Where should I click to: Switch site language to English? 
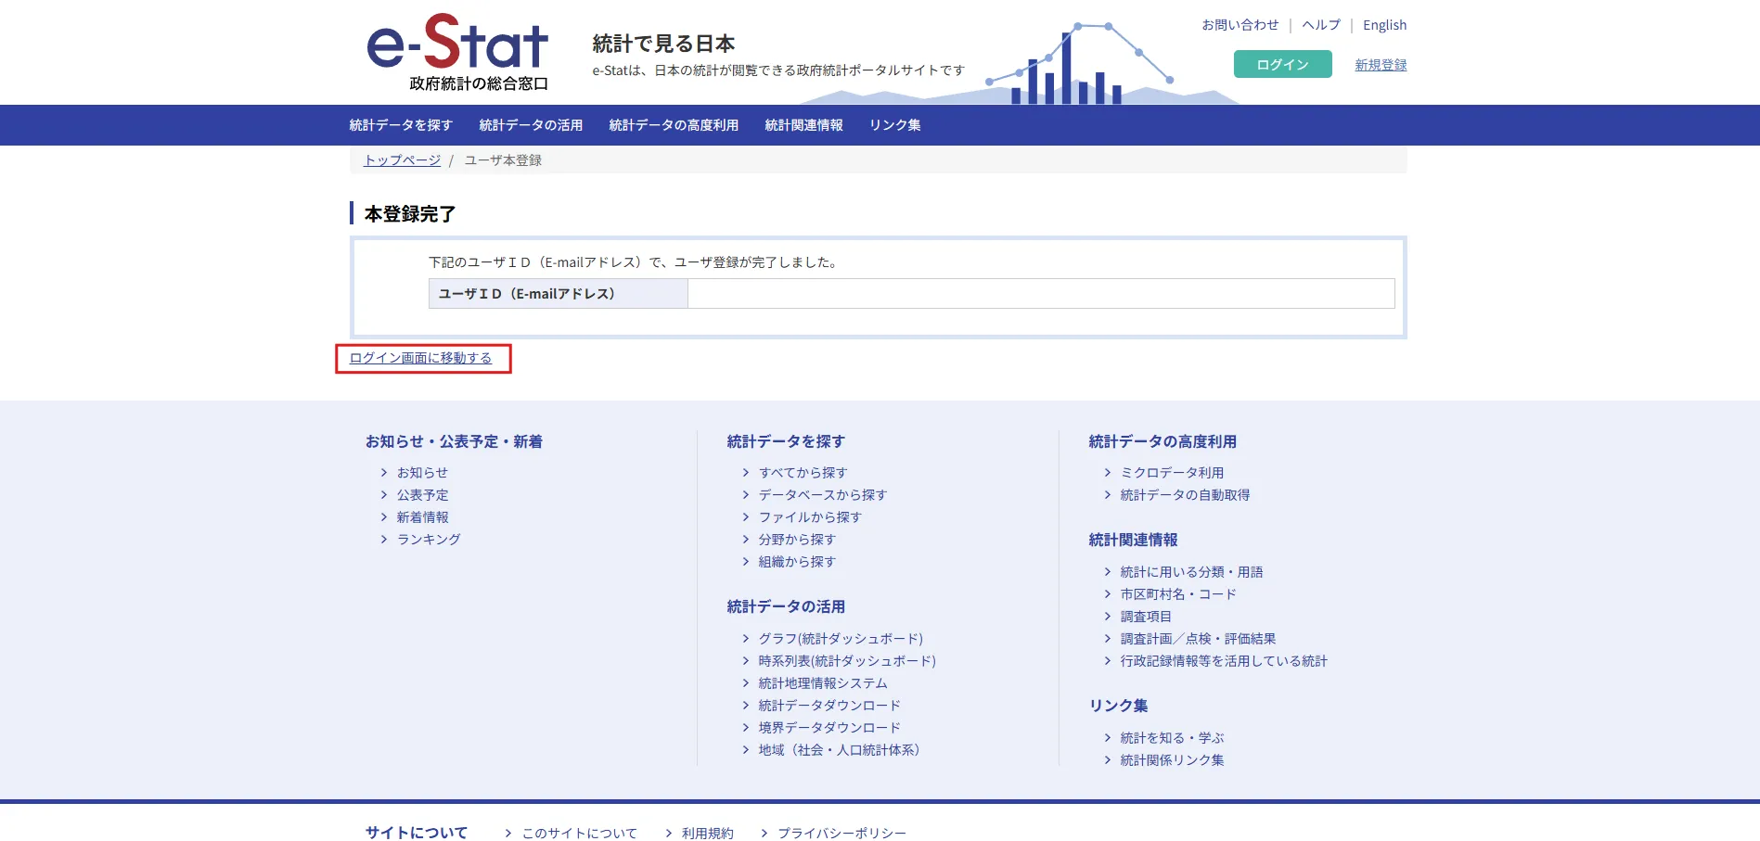click(x=1384, y=25)
